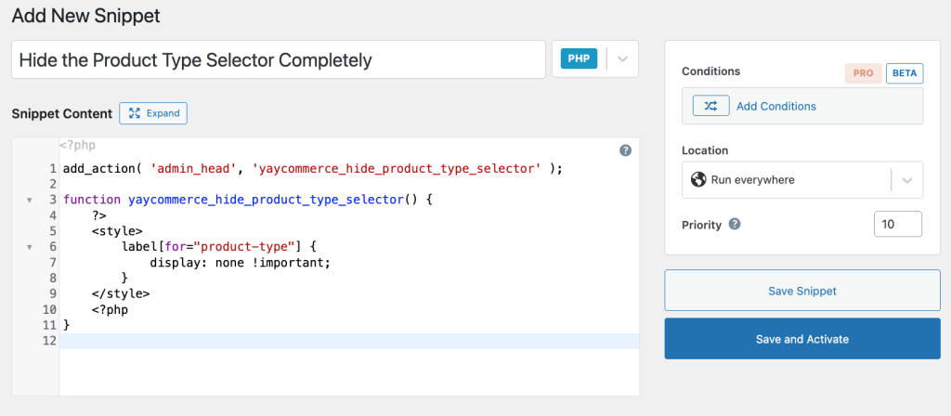This screenshot has width=951, height=416.
Task: Click line number 1 in the gutter
Action: (x=53, y=169)
